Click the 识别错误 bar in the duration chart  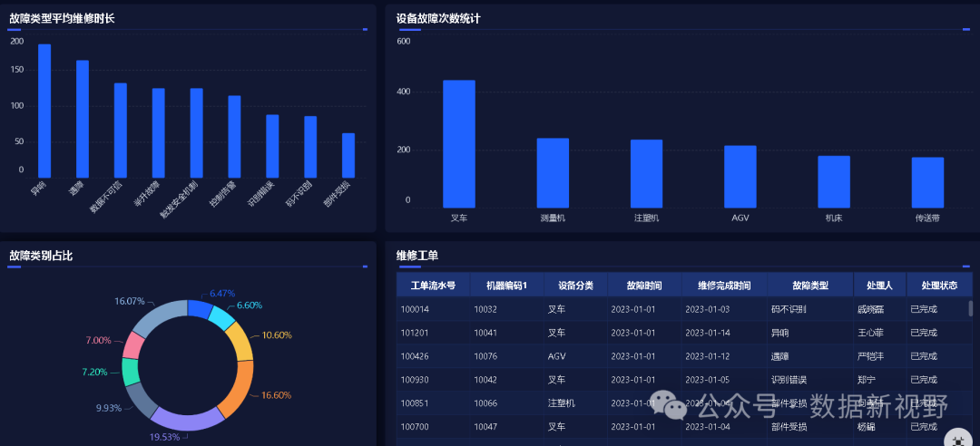coord(272,146)
